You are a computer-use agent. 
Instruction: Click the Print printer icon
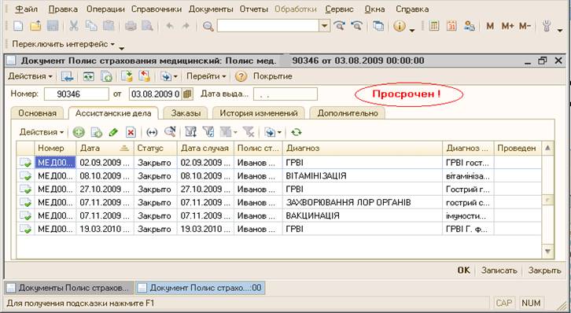[x=131, y=26]
